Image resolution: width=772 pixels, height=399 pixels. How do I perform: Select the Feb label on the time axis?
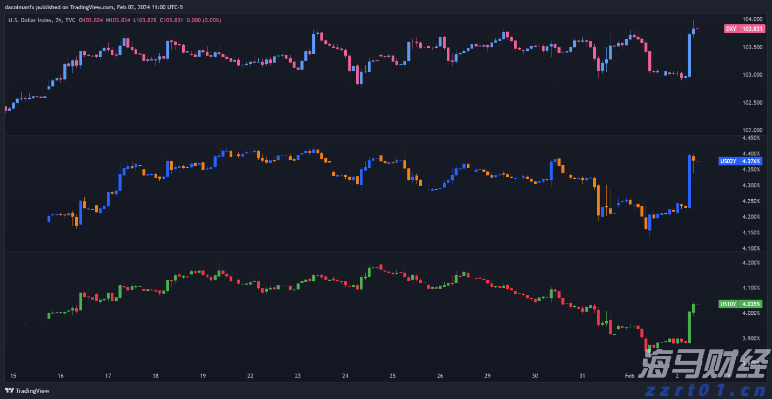tap(629, 376)
